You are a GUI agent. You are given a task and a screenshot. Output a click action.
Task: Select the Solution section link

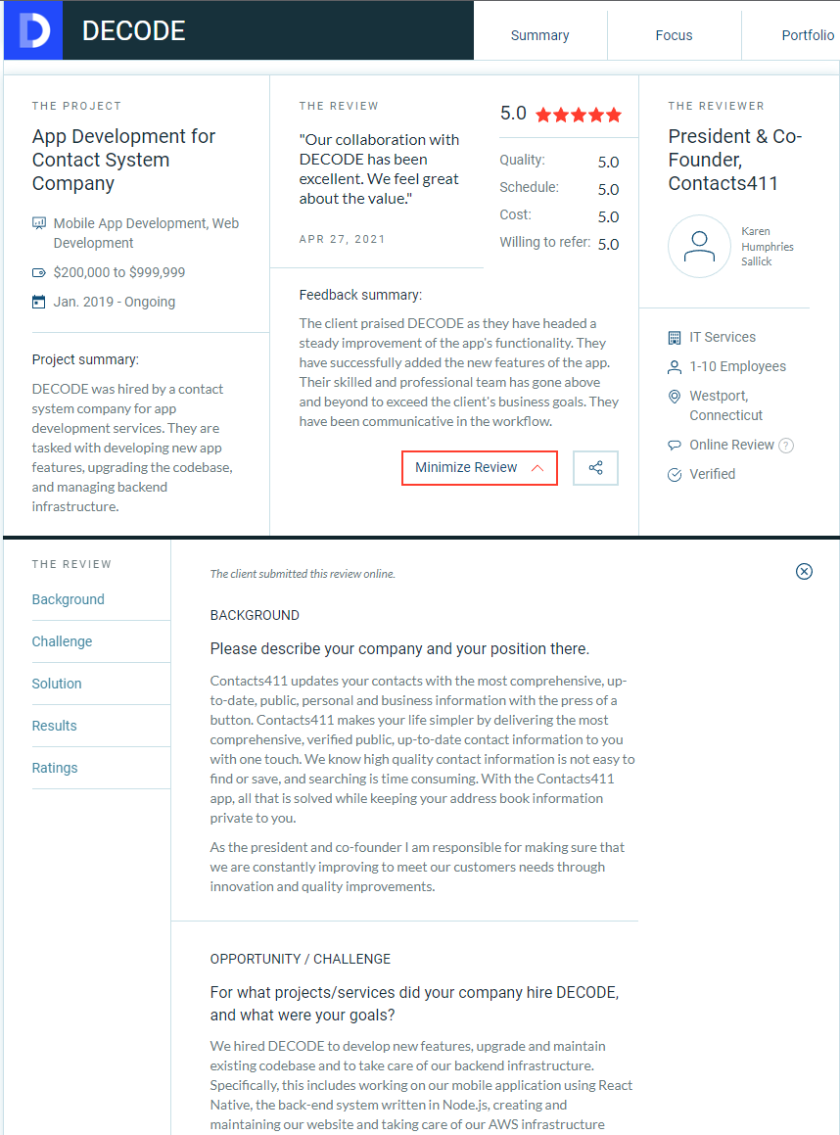(57, 684)
